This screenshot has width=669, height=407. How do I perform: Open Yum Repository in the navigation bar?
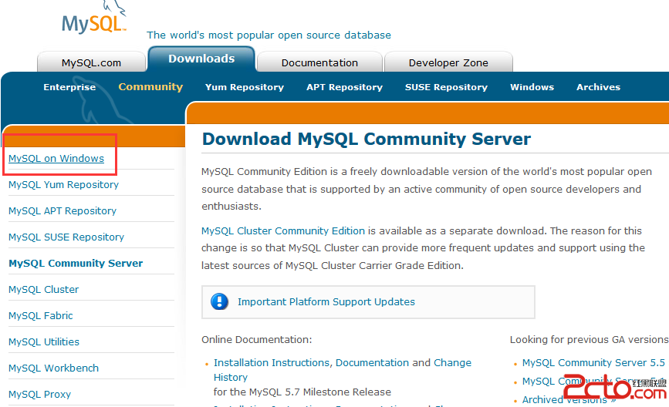245,87
